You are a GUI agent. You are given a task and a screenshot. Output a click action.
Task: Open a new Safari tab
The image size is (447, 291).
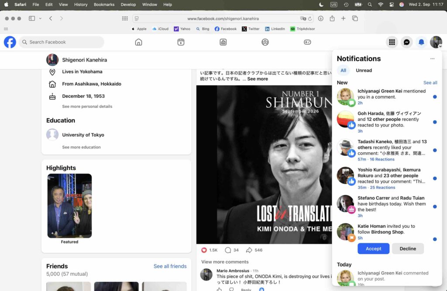tap(343, 18)
